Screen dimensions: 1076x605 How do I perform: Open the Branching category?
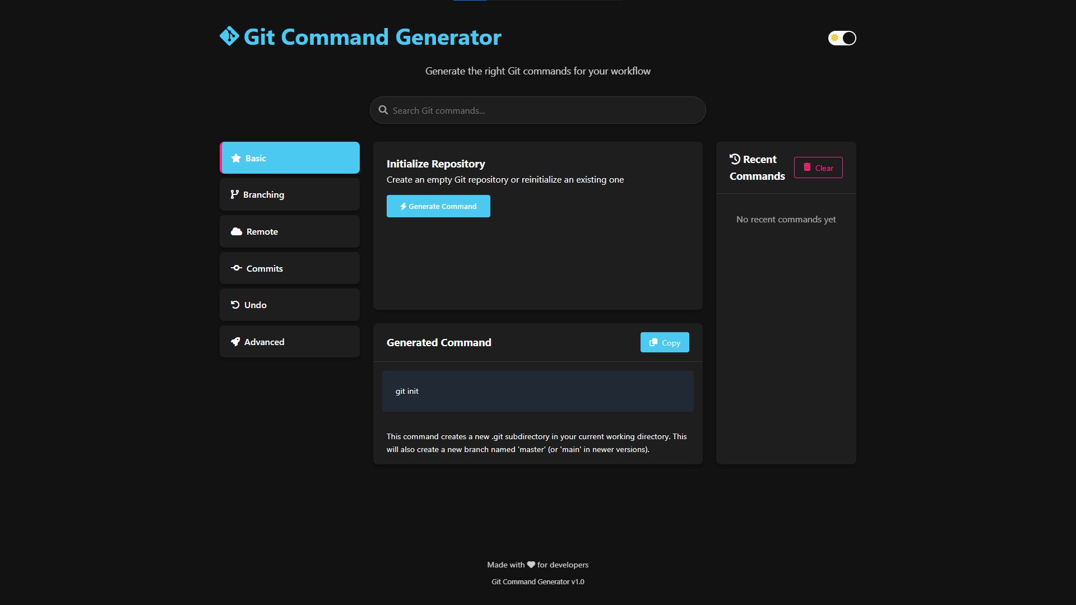click(x=290, y=194)
